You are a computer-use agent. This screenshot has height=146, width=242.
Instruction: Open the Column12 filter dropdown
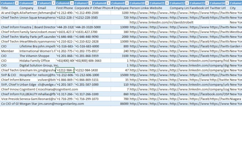187,3
